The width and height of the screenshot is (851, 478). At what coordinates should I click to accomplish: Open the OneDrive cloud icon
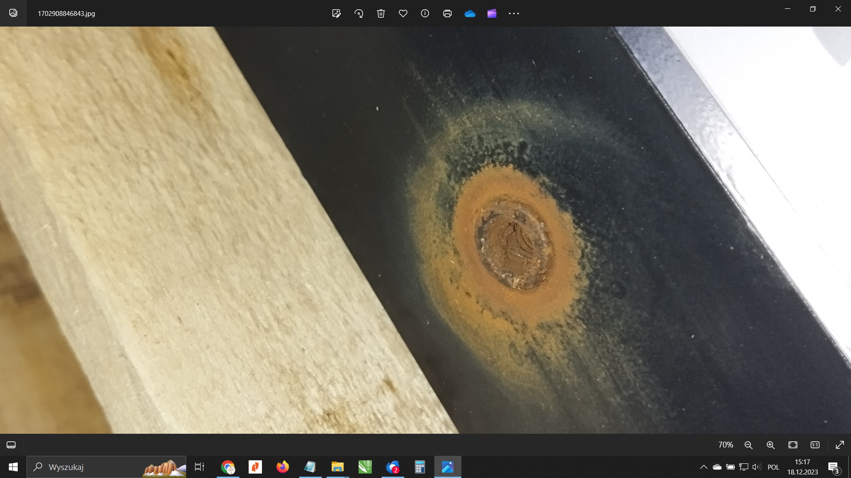coord(470,14)
